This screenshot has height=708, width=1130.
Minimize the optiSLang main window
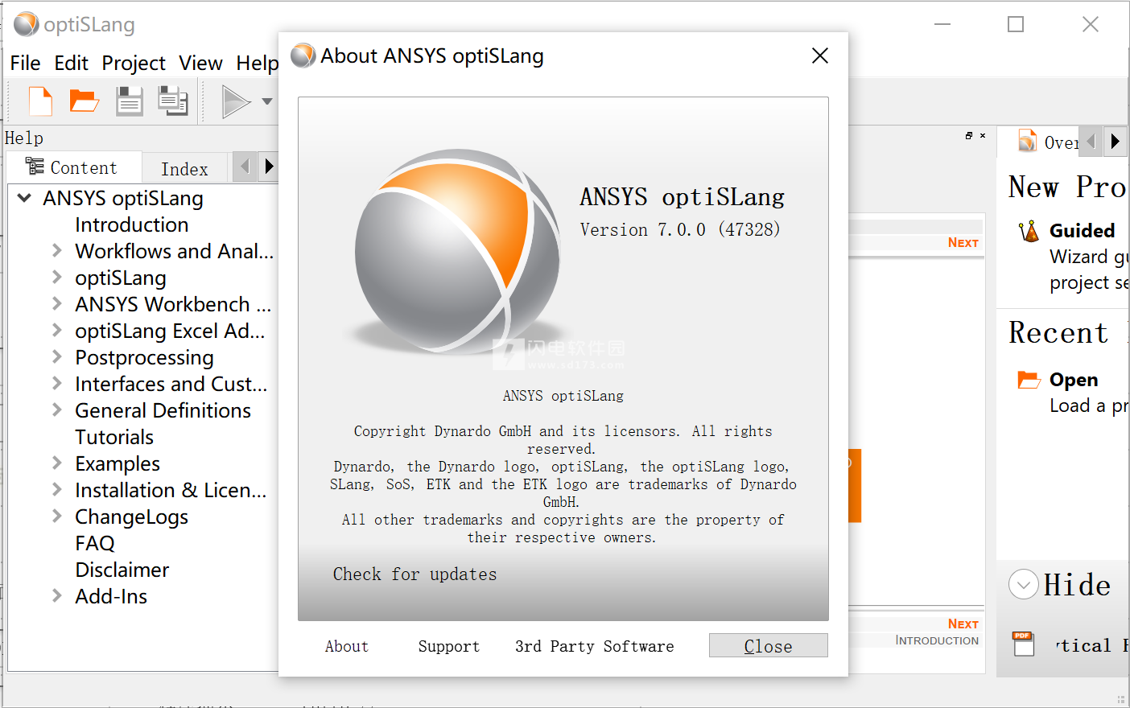942,24
